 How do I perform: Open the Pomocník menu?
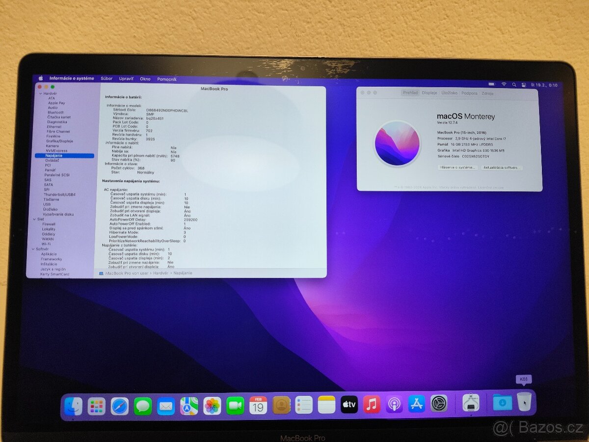[x=167, y=78]
